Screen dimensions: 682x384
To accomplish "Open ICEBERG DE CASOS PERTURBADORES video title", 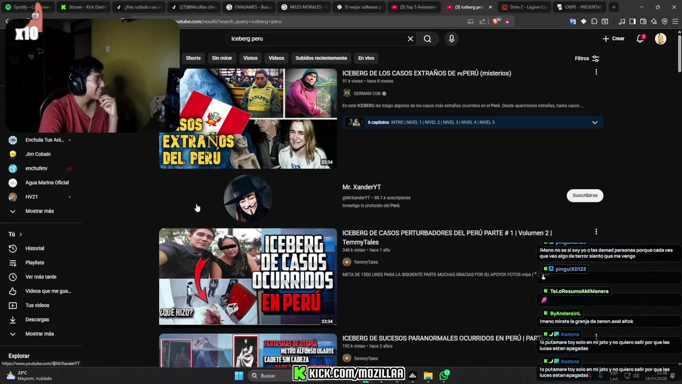I will pyautogui.click(x=446, y=237).
